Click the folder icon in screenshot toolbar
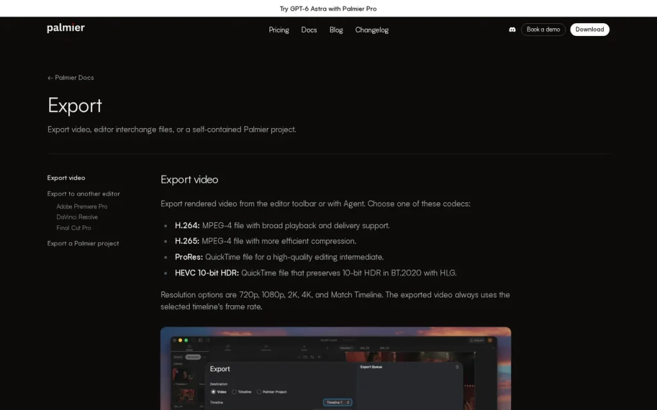 [x=305, y=357]
